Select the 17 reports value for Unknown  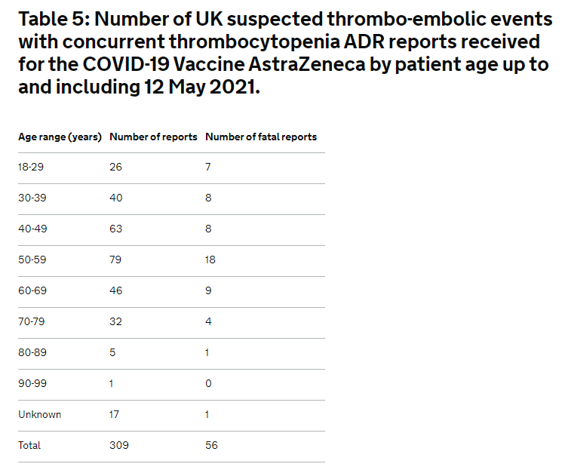click(114, 415)
